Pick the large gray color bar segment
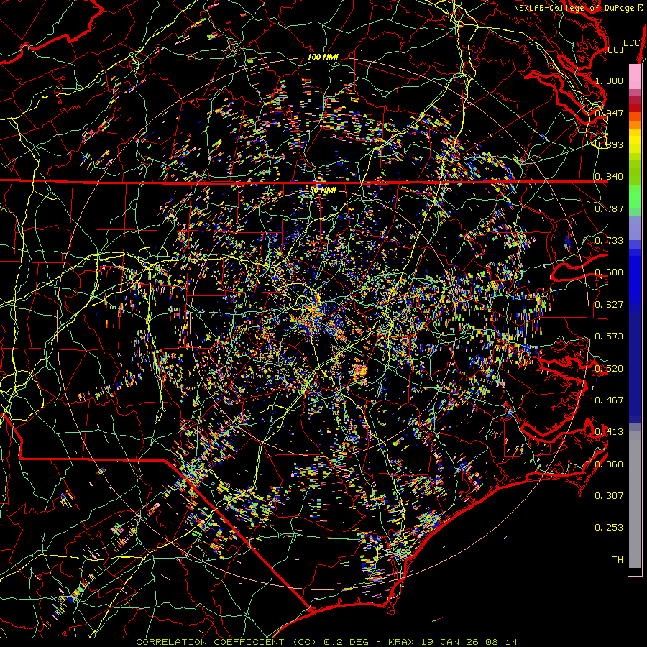 635,500
